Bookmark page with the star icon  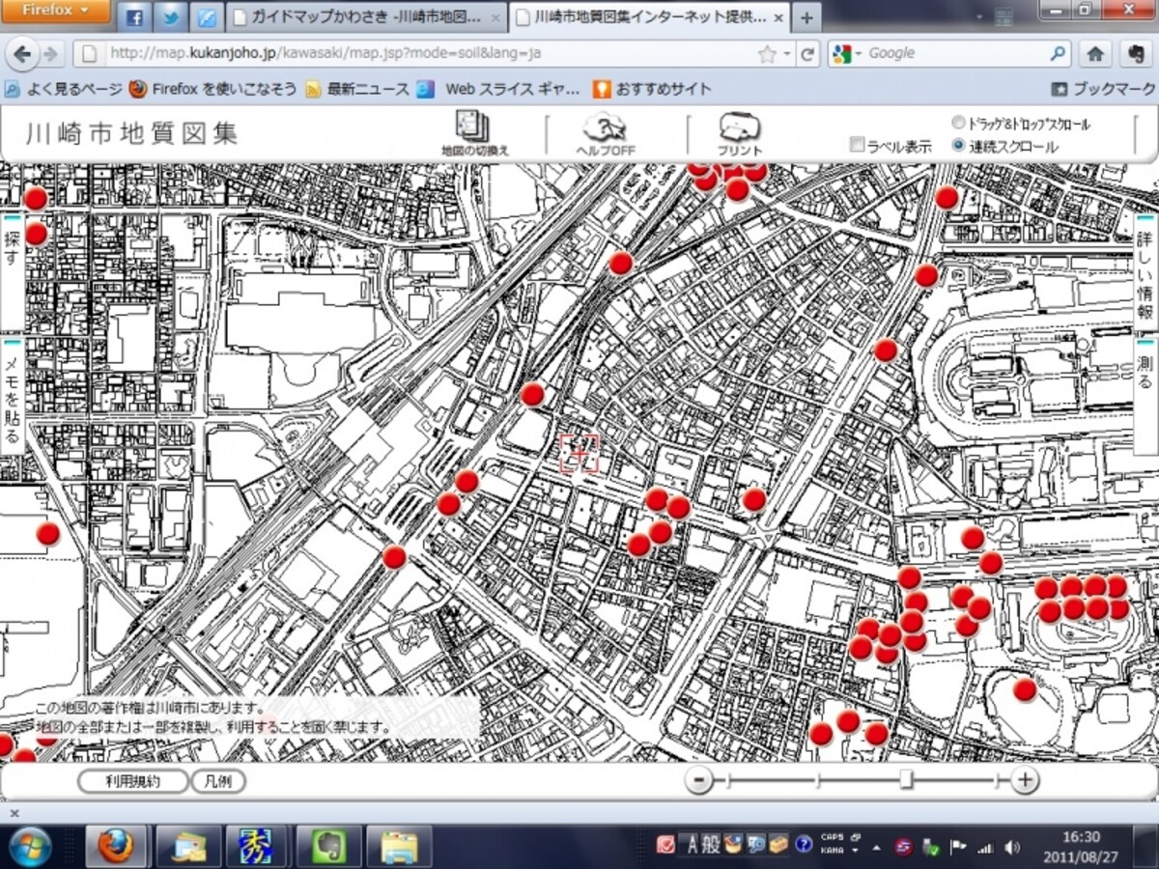[767, 54]
